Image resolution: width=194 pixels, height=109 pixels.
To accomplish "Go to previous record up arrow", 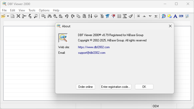I will click(x=144, y=16).
